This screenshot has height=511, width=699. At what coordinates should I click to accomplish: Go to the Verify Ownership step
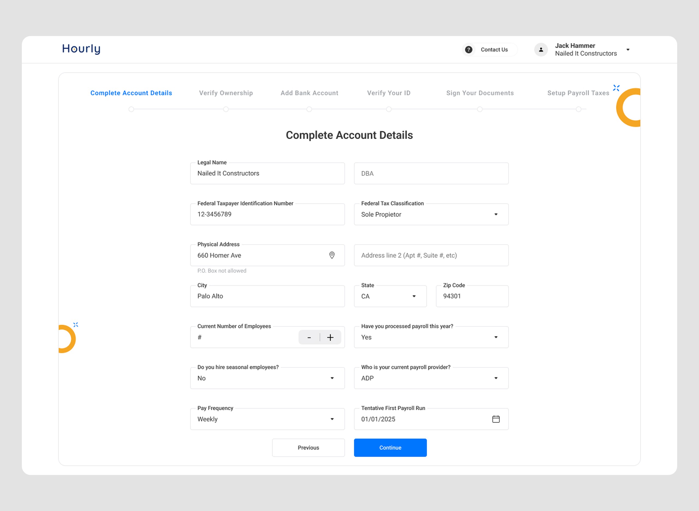coord(226,93)
